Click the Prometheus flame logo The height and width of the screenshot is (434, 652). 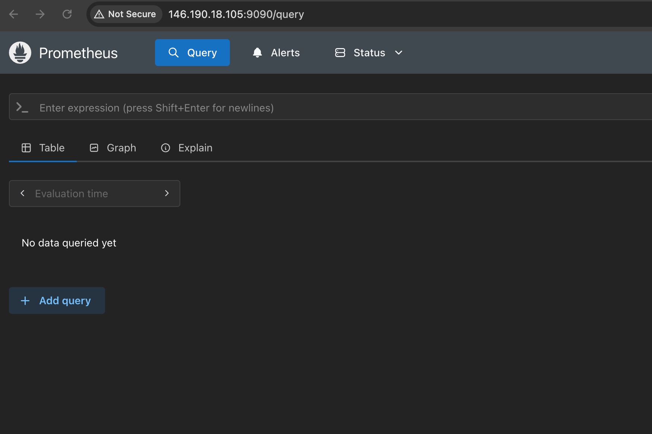[19, 53]
